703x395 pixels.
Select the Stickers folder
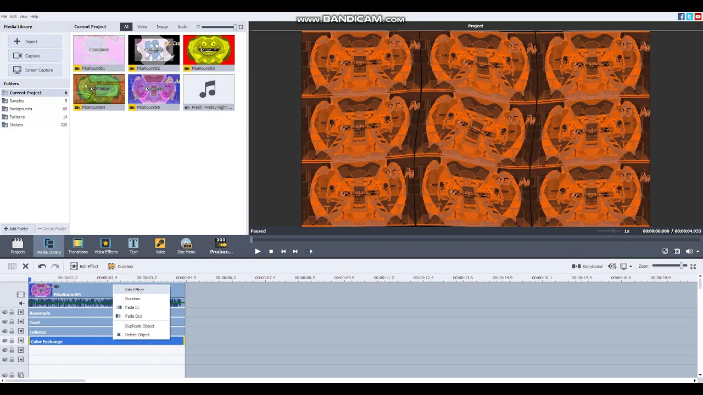point(35,125)
